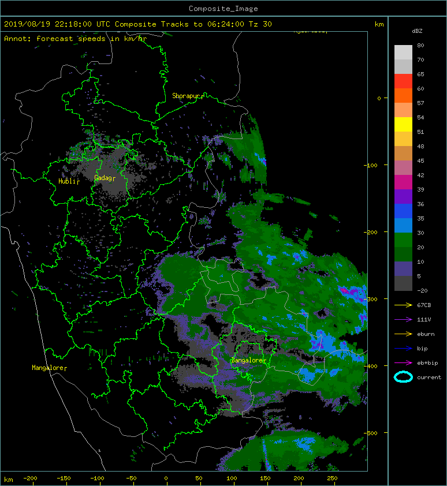Click the -150 tick on the bottom axis
This screenshot has height=486, width=447.
click(64, 478)
